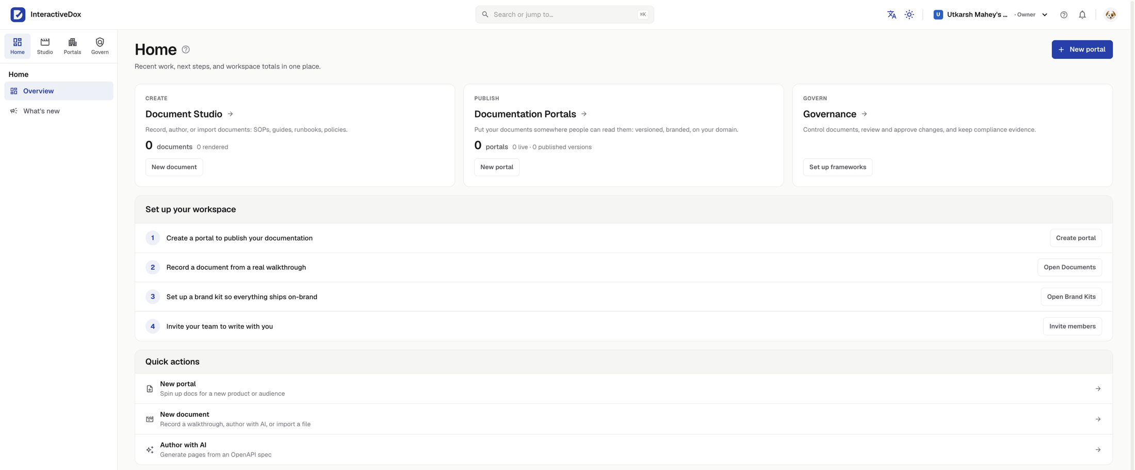
Task: Click the 'Set up your workspace' heading
Action: pyautogui.click(x=190, y=209)
